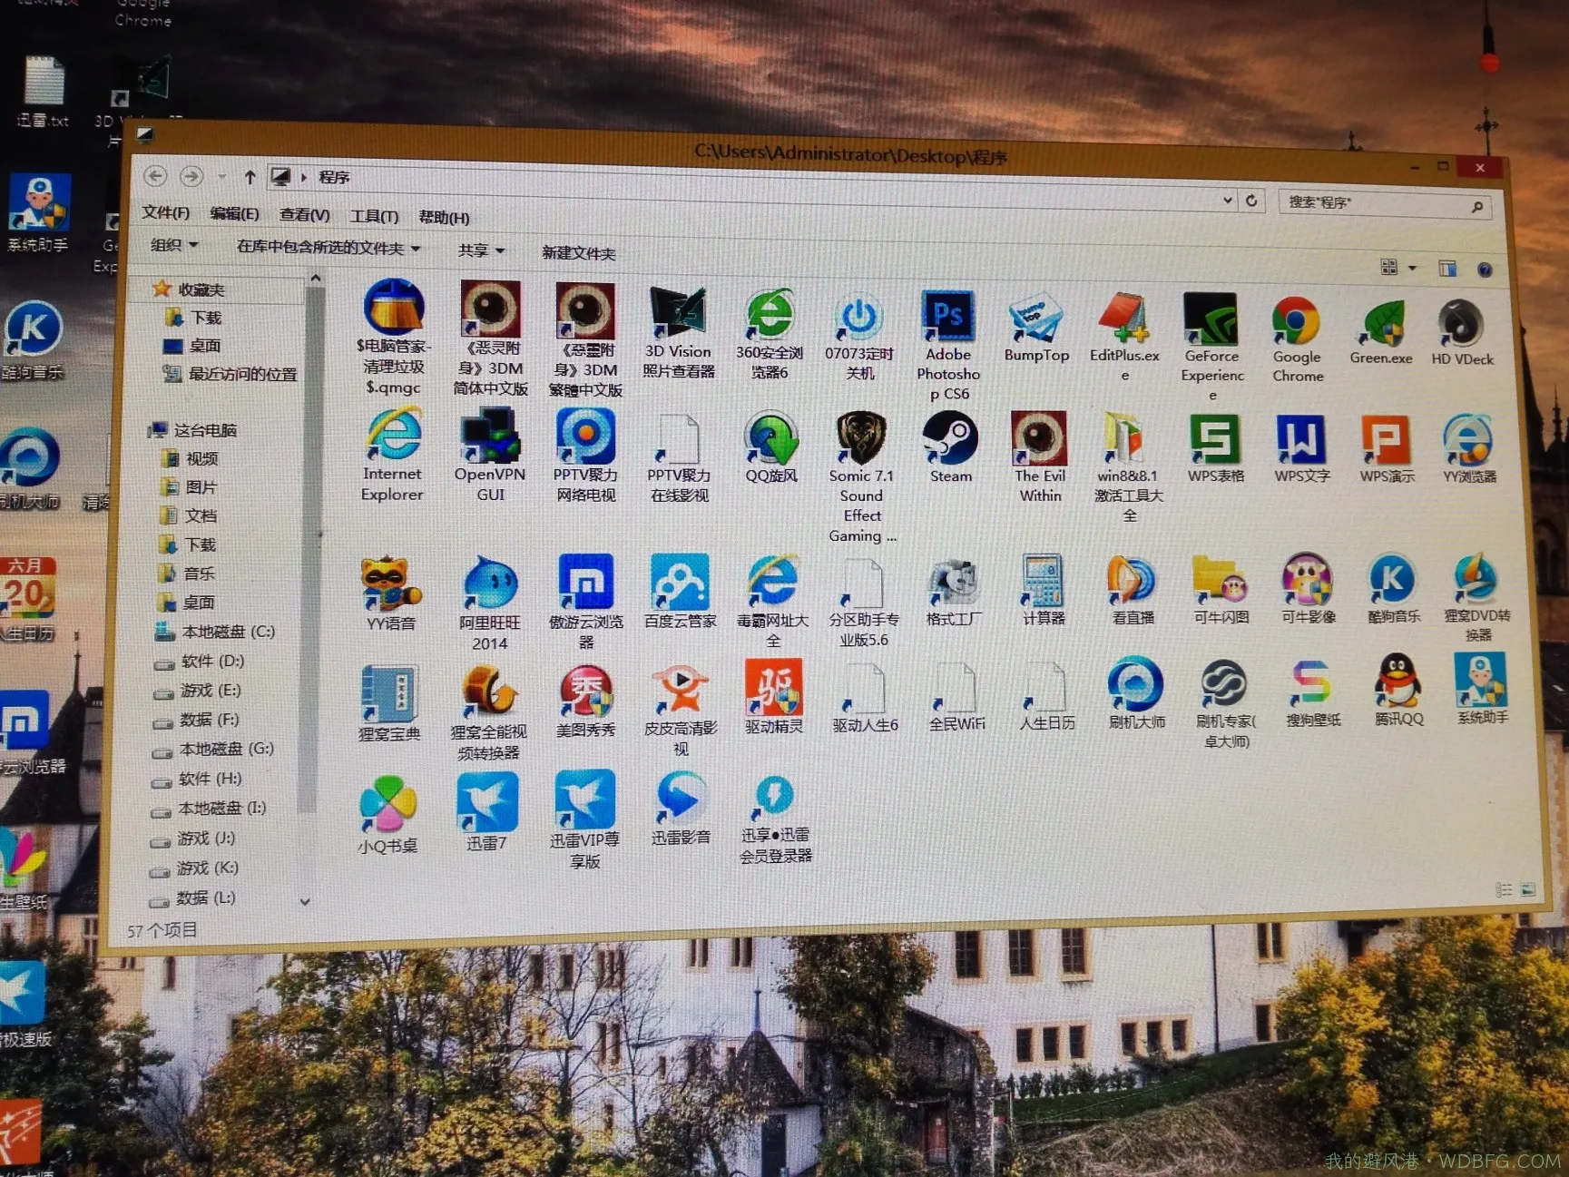Image resolution: width=1569 pixels, height=1177 pixels.
Task: Open the Steam shortcut icon
Action: point(949,438)
